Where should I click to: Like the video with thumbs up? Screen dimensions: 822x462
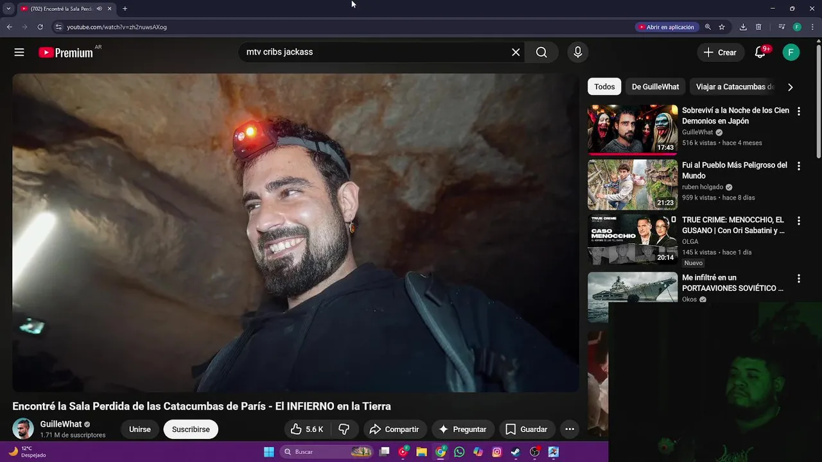(x=307, y=429)
